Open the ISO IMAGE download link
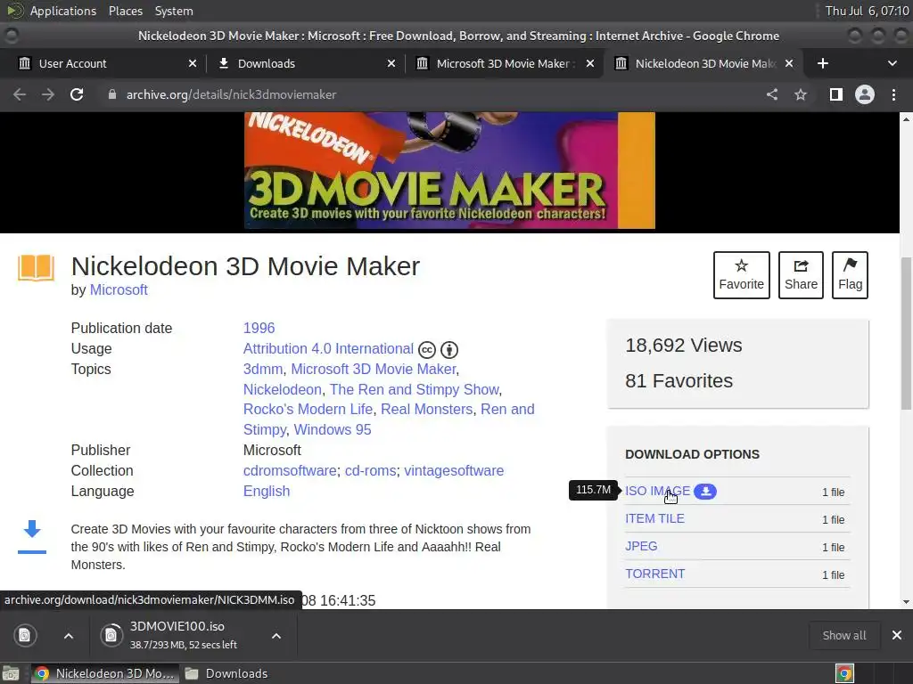Image resolution: width=913 pixels, height=684 pixels. 657,491
